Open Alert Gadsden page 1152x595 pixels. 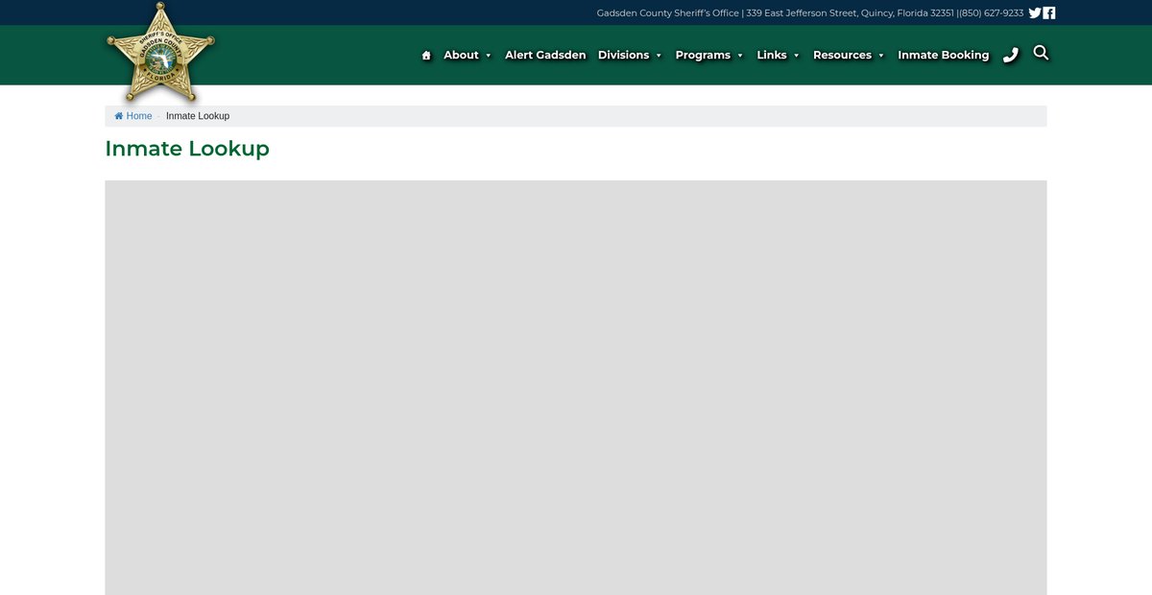[x=545, y=56]
